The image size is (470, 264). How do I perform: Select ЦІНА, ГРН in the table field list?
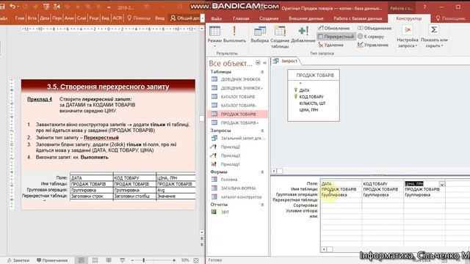(308, 110)
